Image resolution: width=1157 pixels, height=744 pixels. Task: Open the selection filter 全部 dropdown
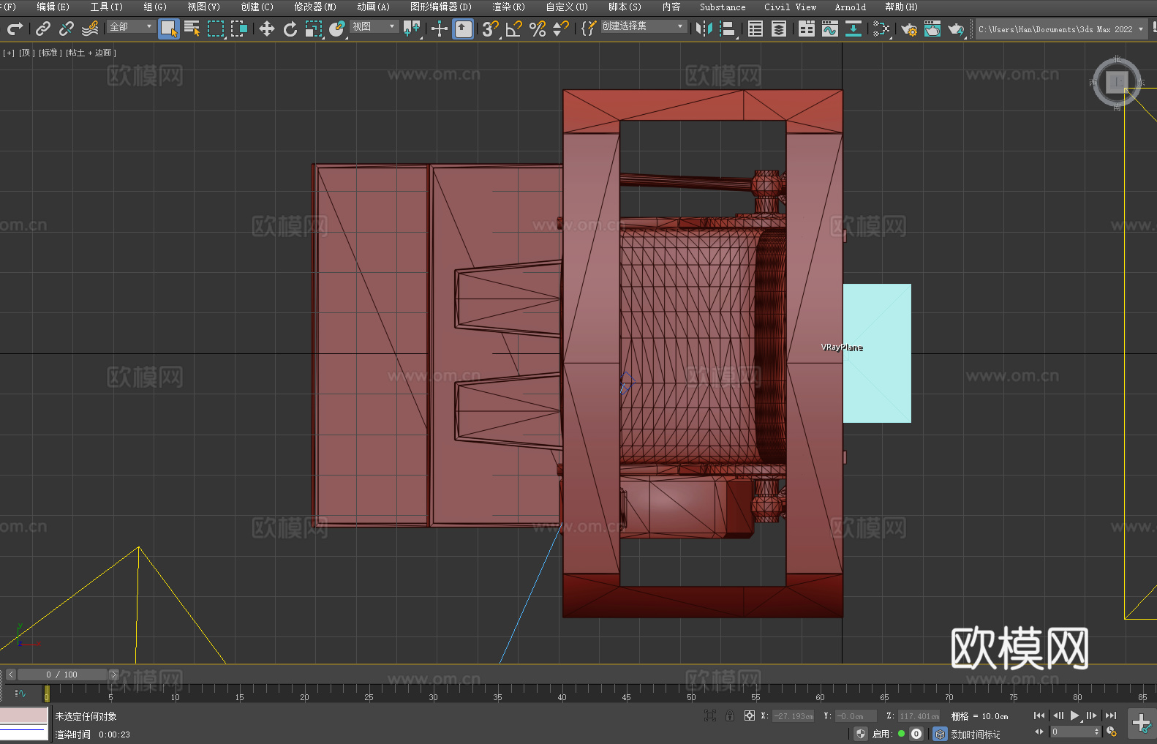click(131, 26)
